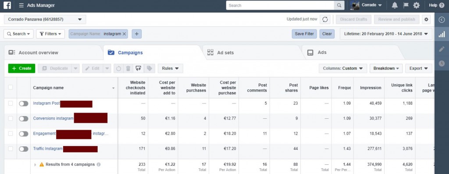
Task: Click the Discard Drafts button
Action: (x=354, y=19)
